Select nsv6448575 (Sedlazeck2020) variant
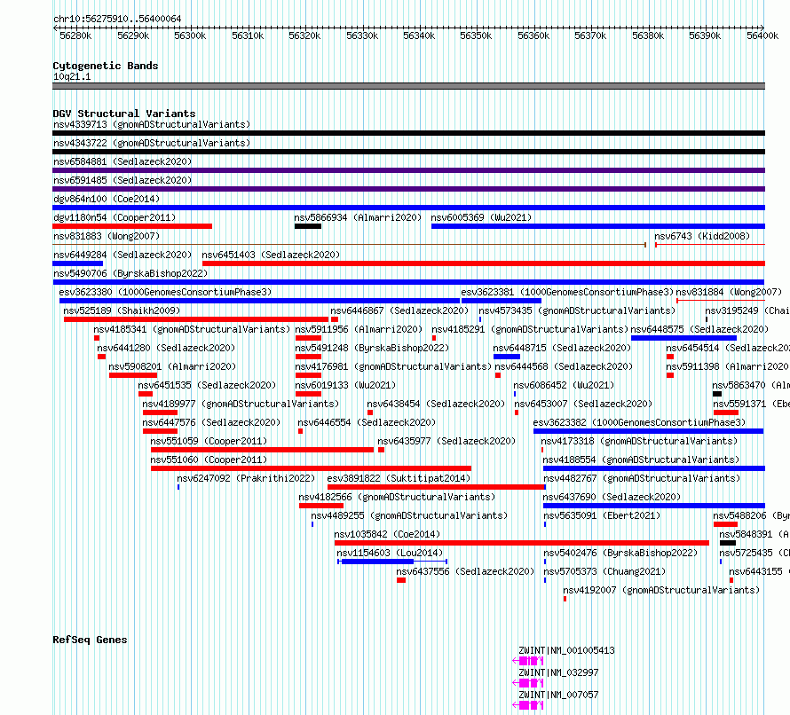Screen dimensions: 790x715 coord(699,329)
